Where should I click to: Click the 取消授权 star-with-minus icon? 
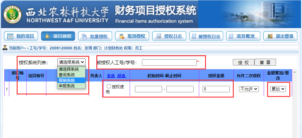click(x=122, y=36)
